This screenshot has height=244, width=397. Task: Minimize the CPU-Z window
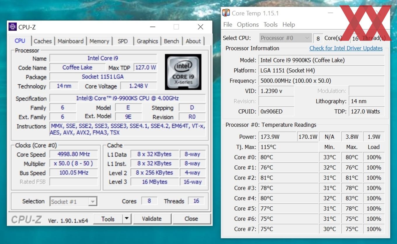[x=153, y=27]
